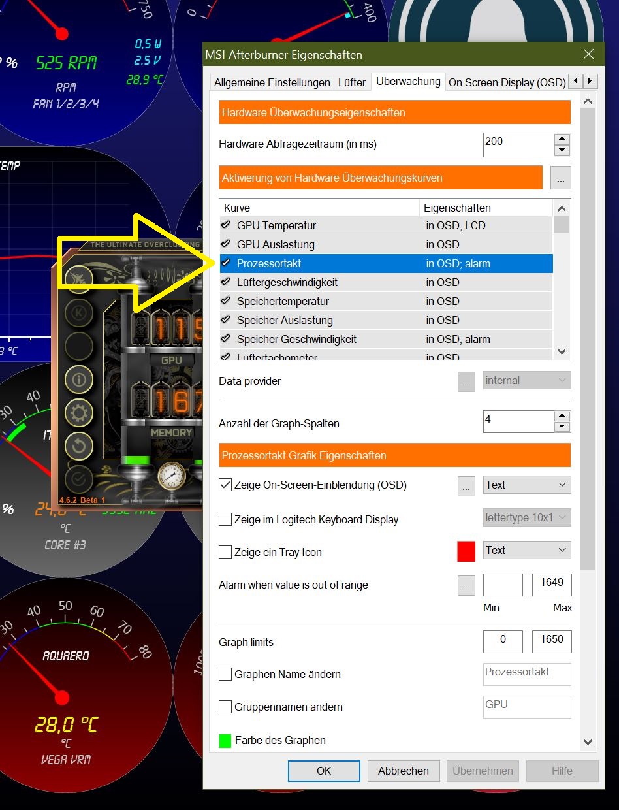This screenshot has height=810, width=619.
Task: Click the dialog scrollbar's top arrow
Action: pyautogui.click(x=588, y=101)
